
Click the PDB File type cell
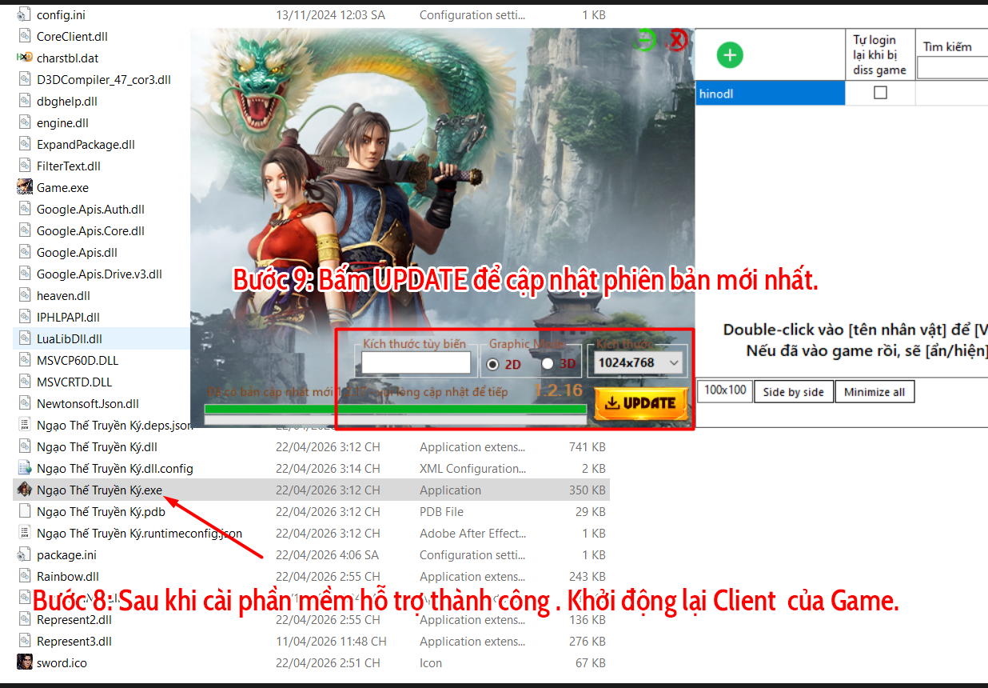441,512
